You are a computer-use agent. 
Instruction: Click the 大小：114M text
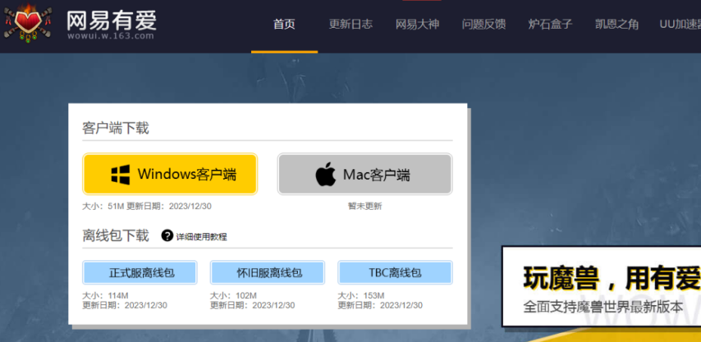tap(106, 295)
